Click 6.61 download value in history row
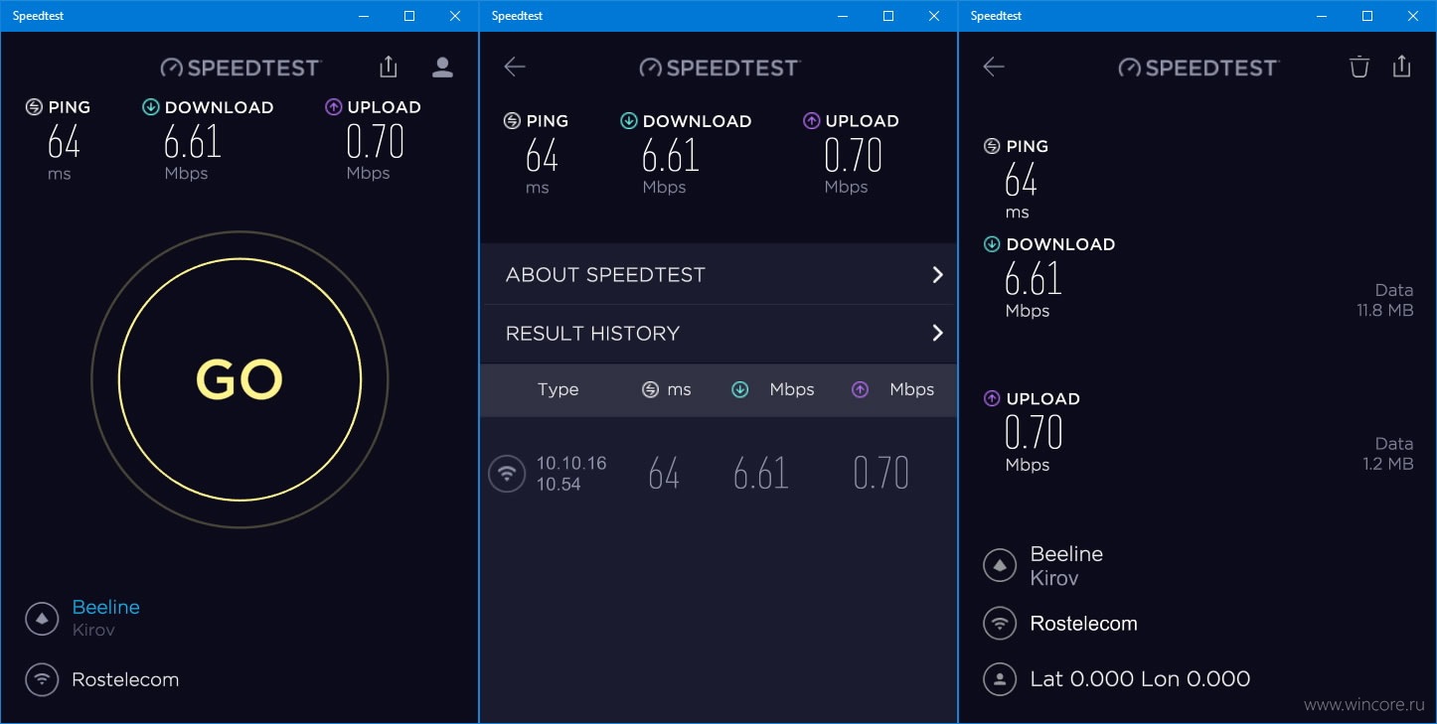This screenshot has height=724, width=1437. coord(761,474)
